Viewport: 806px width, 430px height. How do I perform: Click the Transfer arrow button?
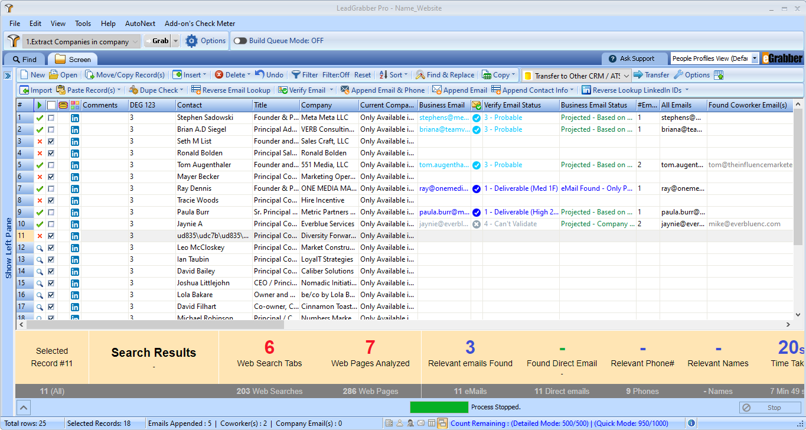point(651,75)
